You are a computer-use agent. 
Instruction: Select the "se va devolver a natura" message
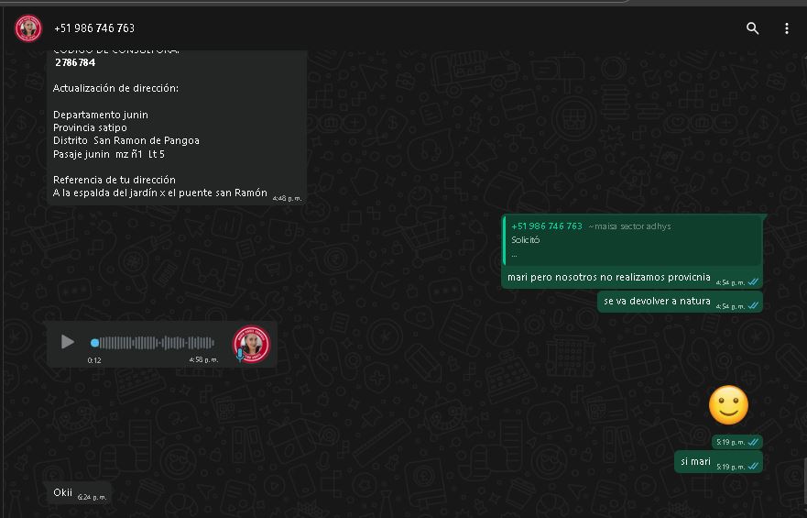click(x=657, y=301)
